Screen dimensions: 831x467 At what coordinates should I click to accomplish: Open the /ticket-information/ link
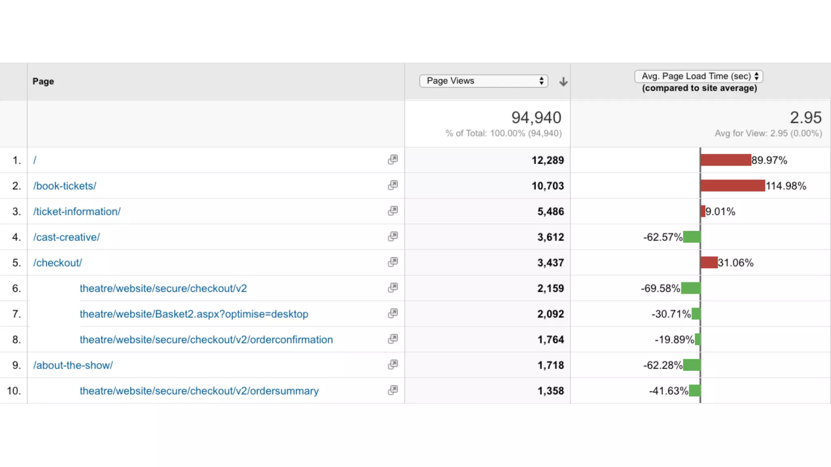pos(77,211)
